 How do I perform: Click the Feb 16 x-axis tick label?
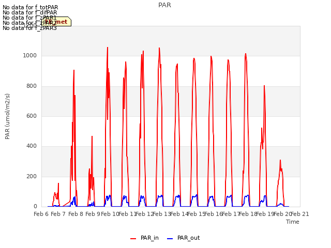tap(214, 214)
